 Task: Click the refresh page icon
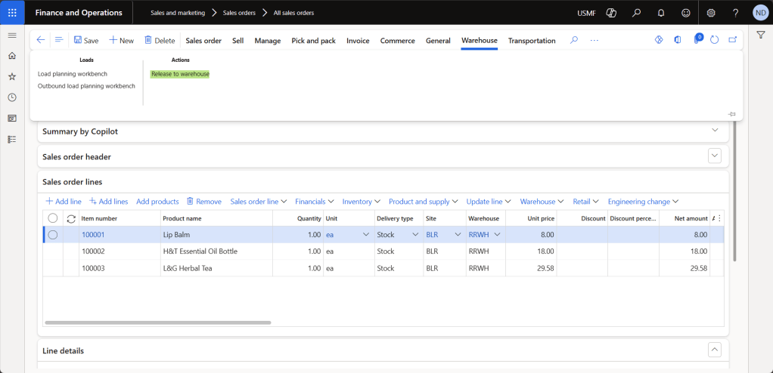pyautogui.click(x=714, y=40)
